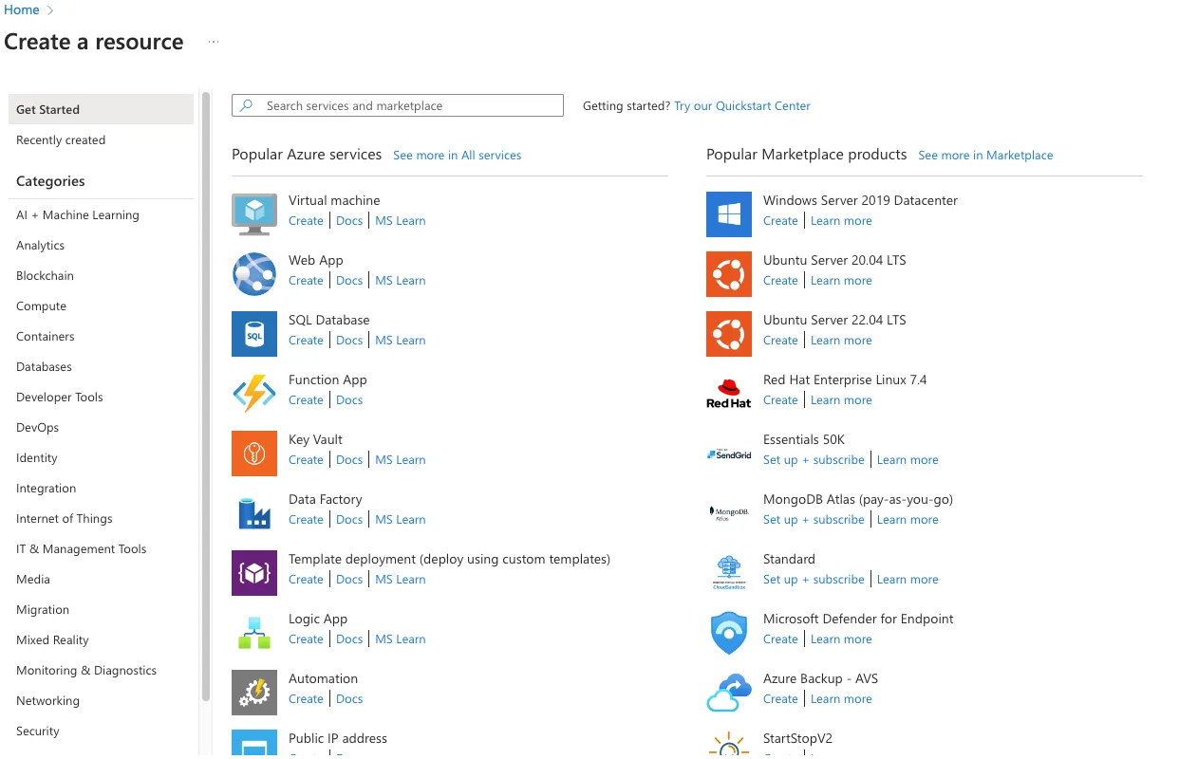The width and height of the screenshot is (1179, 759).
Task: Open the IT & Management Tools category
Action: click(82, 549)
